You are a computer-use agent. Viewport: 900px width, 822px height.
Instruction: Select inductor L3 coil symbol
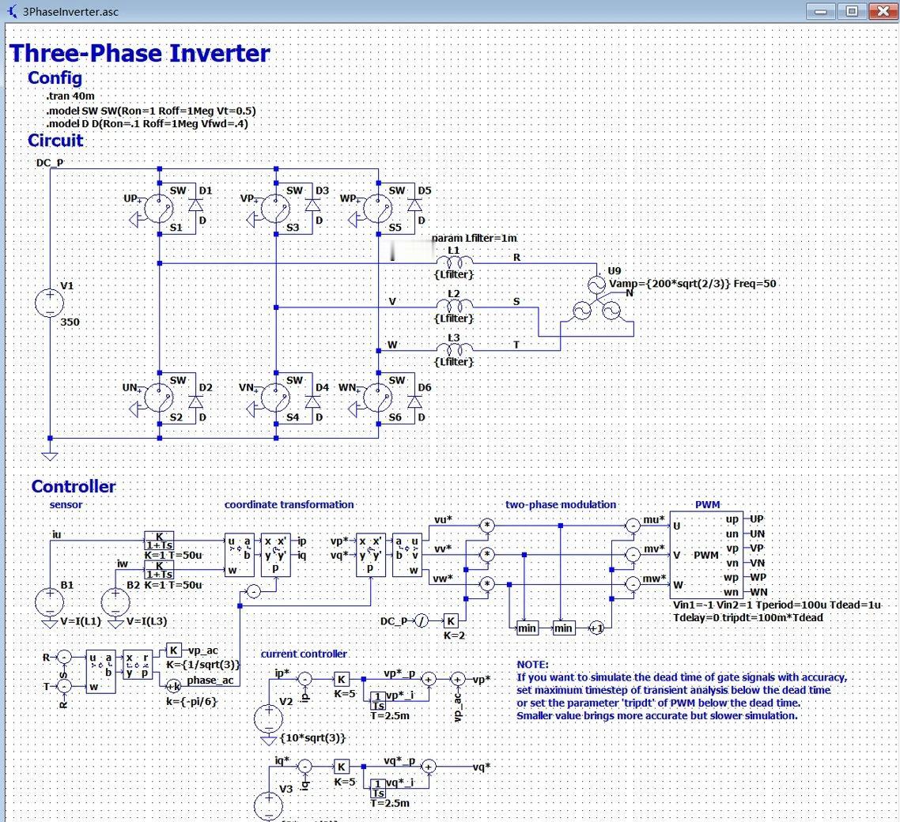pyautogui.click(x=454, y=348)
